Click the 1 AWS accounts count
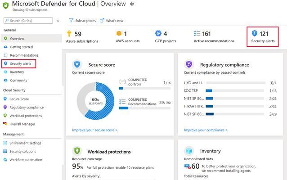The height and width of the screenshot is (180, 287). [x=126, y=34]
